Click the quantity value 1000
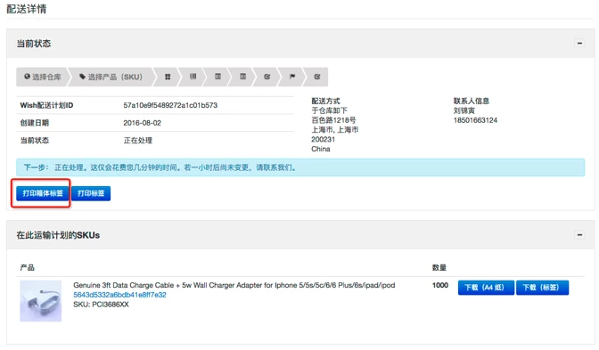The height and width of the screenshot is (350, 599). (x=440, y=285)
